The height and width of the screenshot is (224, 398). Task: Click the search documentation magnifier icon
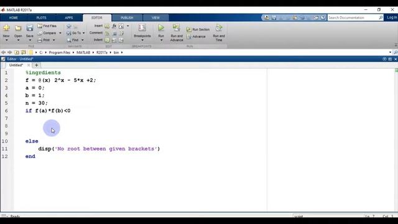[381, 17]
